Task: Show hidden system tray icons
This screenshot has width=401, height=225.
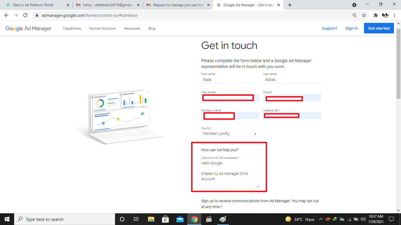Action: [x=321, y=219]
